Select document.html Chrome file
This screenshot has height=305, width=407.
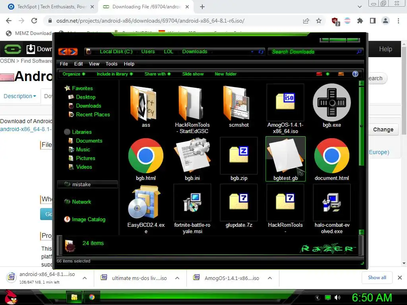[332, 156]
